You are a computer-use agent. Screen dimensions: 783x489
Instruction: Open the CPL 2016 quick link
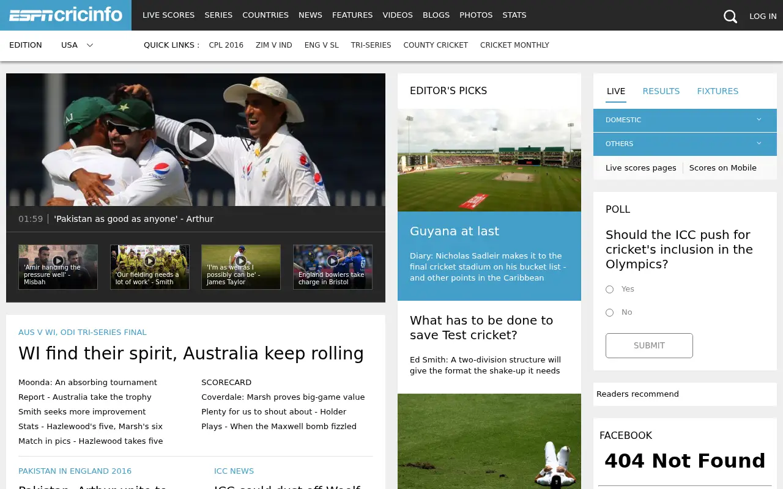226,45
